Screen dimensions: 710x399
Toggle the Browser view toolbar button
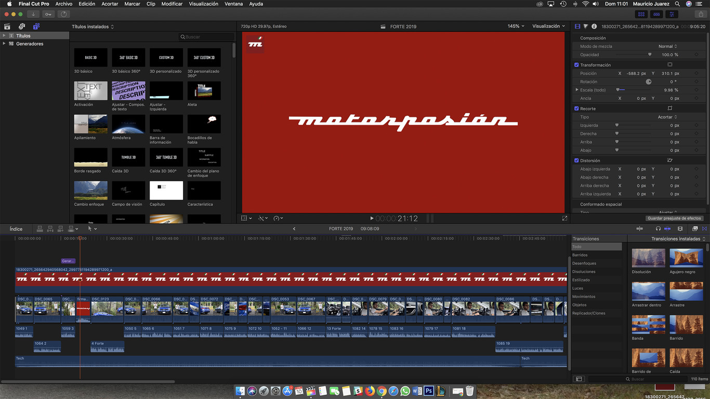(641, 14)
